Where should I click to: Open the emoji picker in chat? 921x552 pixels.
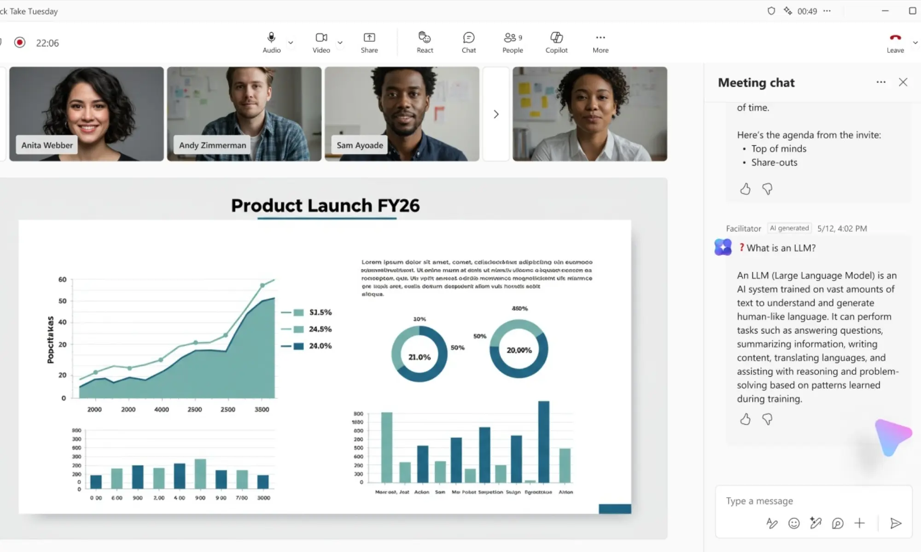pos(794,523)
